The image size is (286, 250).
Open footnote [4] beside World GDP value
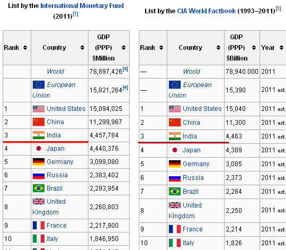tap(125, 69)
